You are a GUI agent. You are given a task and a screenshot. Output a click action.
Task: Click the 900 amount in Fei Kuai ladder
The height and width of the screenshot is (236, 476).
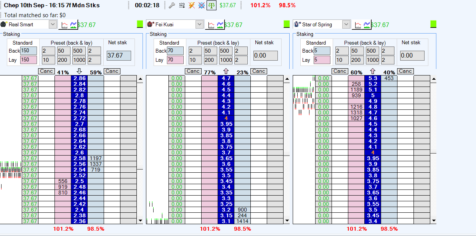(242, 210)
